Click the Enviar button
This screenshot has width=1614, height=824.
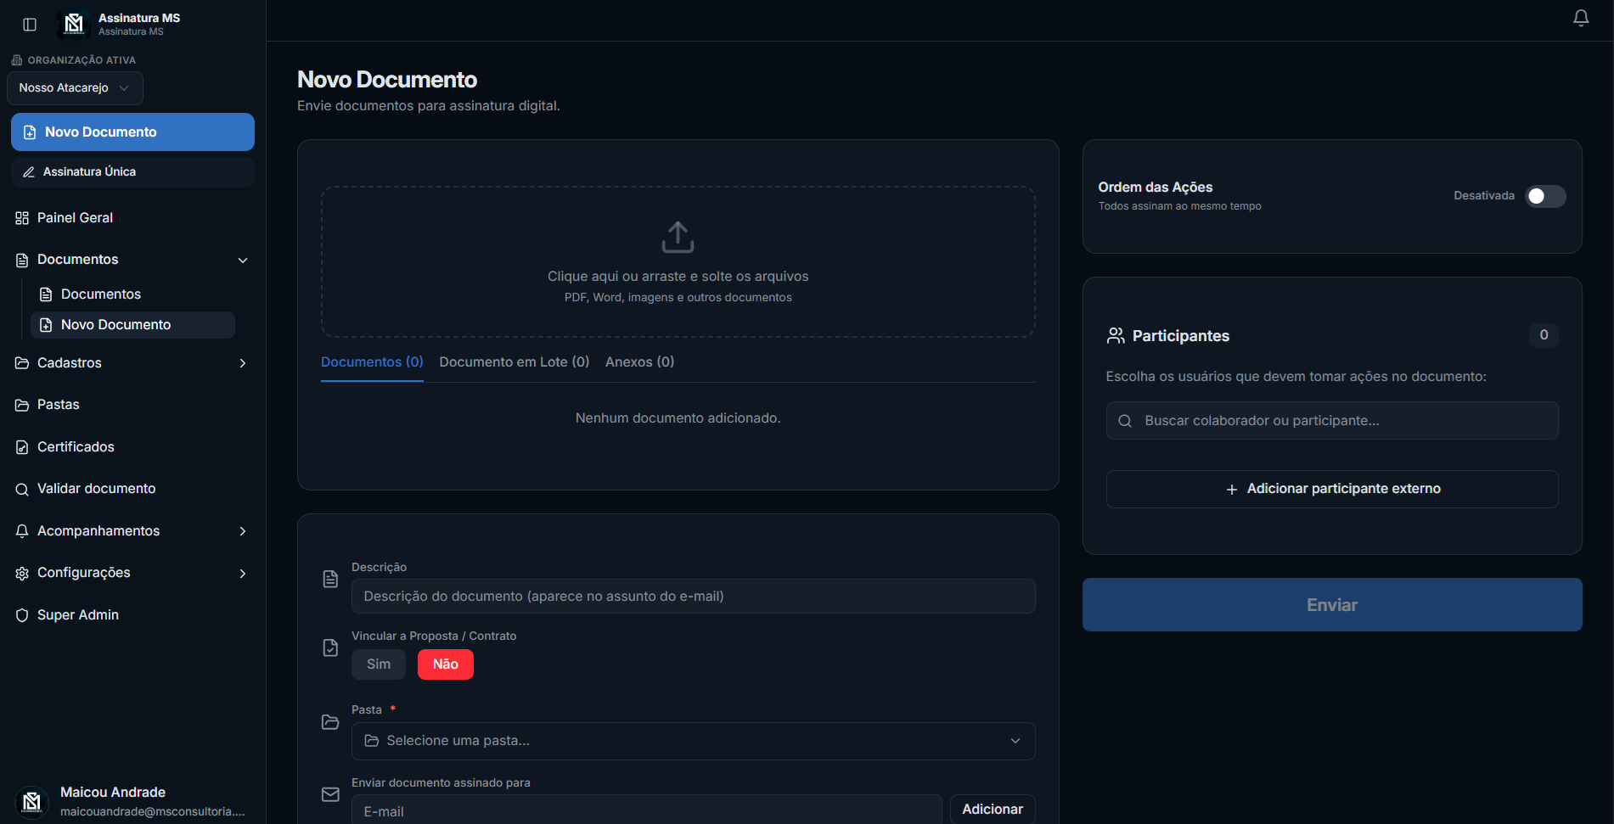click(x=1332, y=605)
